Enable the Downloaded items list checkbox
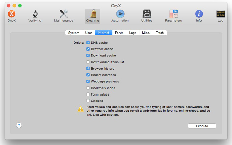This screenshot has height=145, width=232. point(88,62)
